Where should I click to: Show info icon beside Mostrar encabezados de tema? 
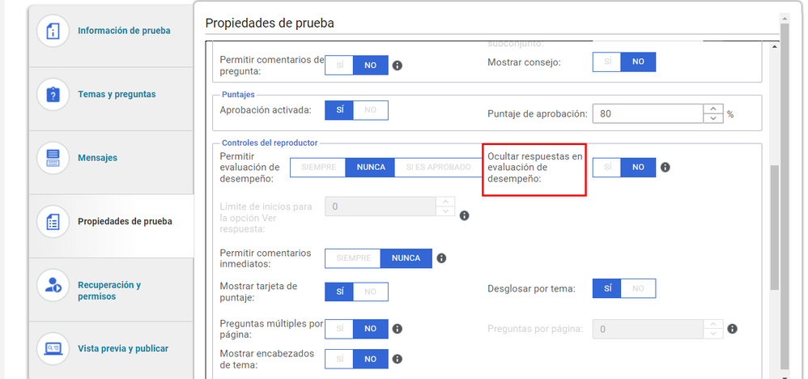pos(398,360)
